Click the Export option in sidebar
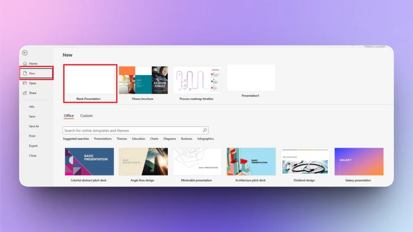Viewport: 413px width, 232px height. point(33,145)
